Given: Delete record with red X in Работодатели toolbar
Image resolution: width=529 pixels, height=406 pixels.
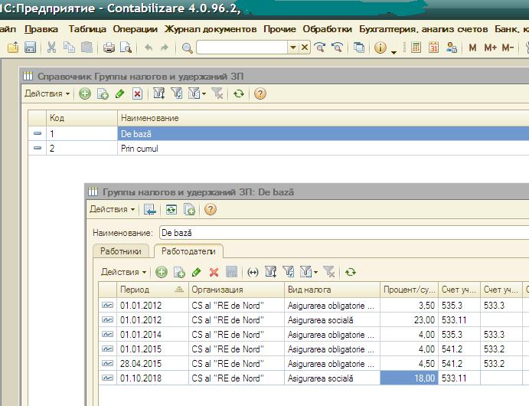Looking at the screenshot, I should [214, 272].
